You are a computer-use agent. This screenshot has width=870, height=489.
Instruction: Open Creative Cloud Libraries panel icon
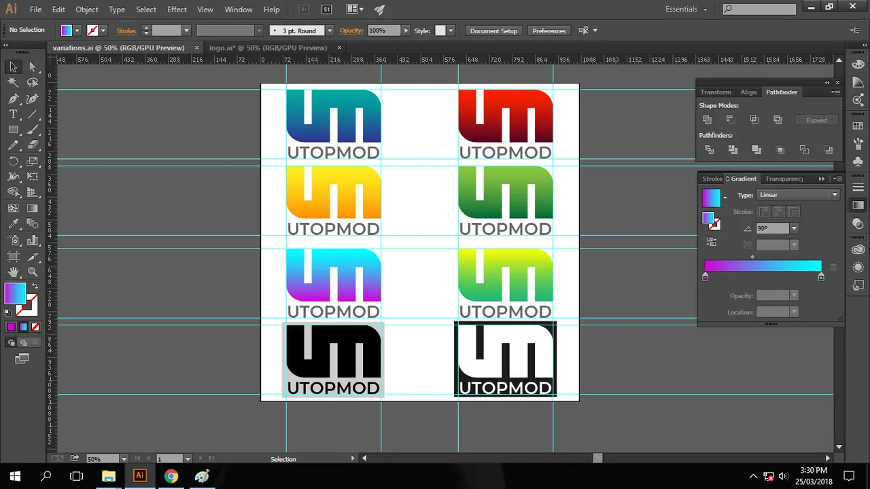point(858,250)
